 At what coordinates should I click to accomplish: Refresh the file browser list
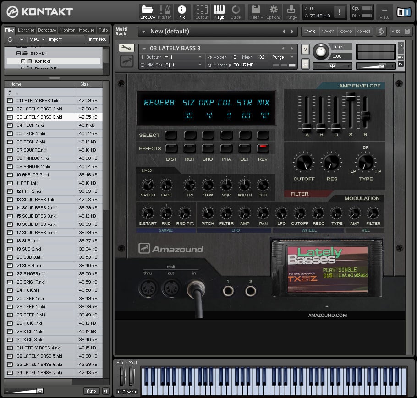coord(10,39)
